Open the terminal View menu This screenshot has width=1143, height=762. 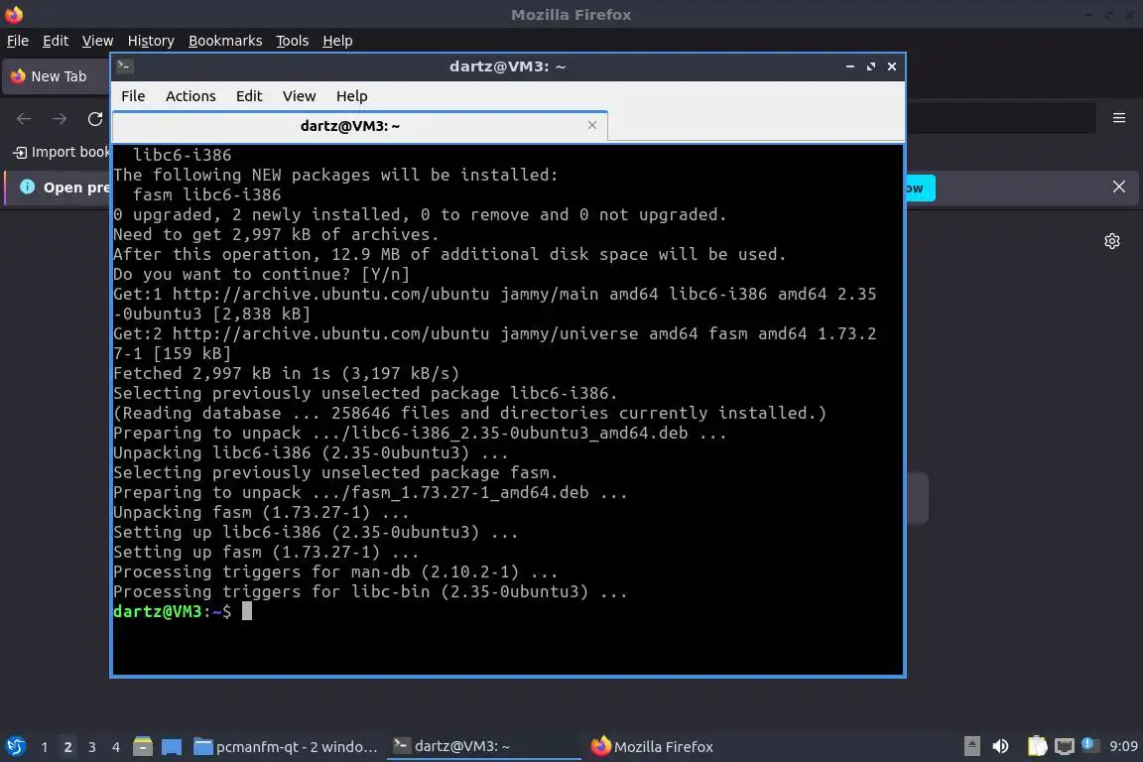pyautogui.click(x=299, y=96)
